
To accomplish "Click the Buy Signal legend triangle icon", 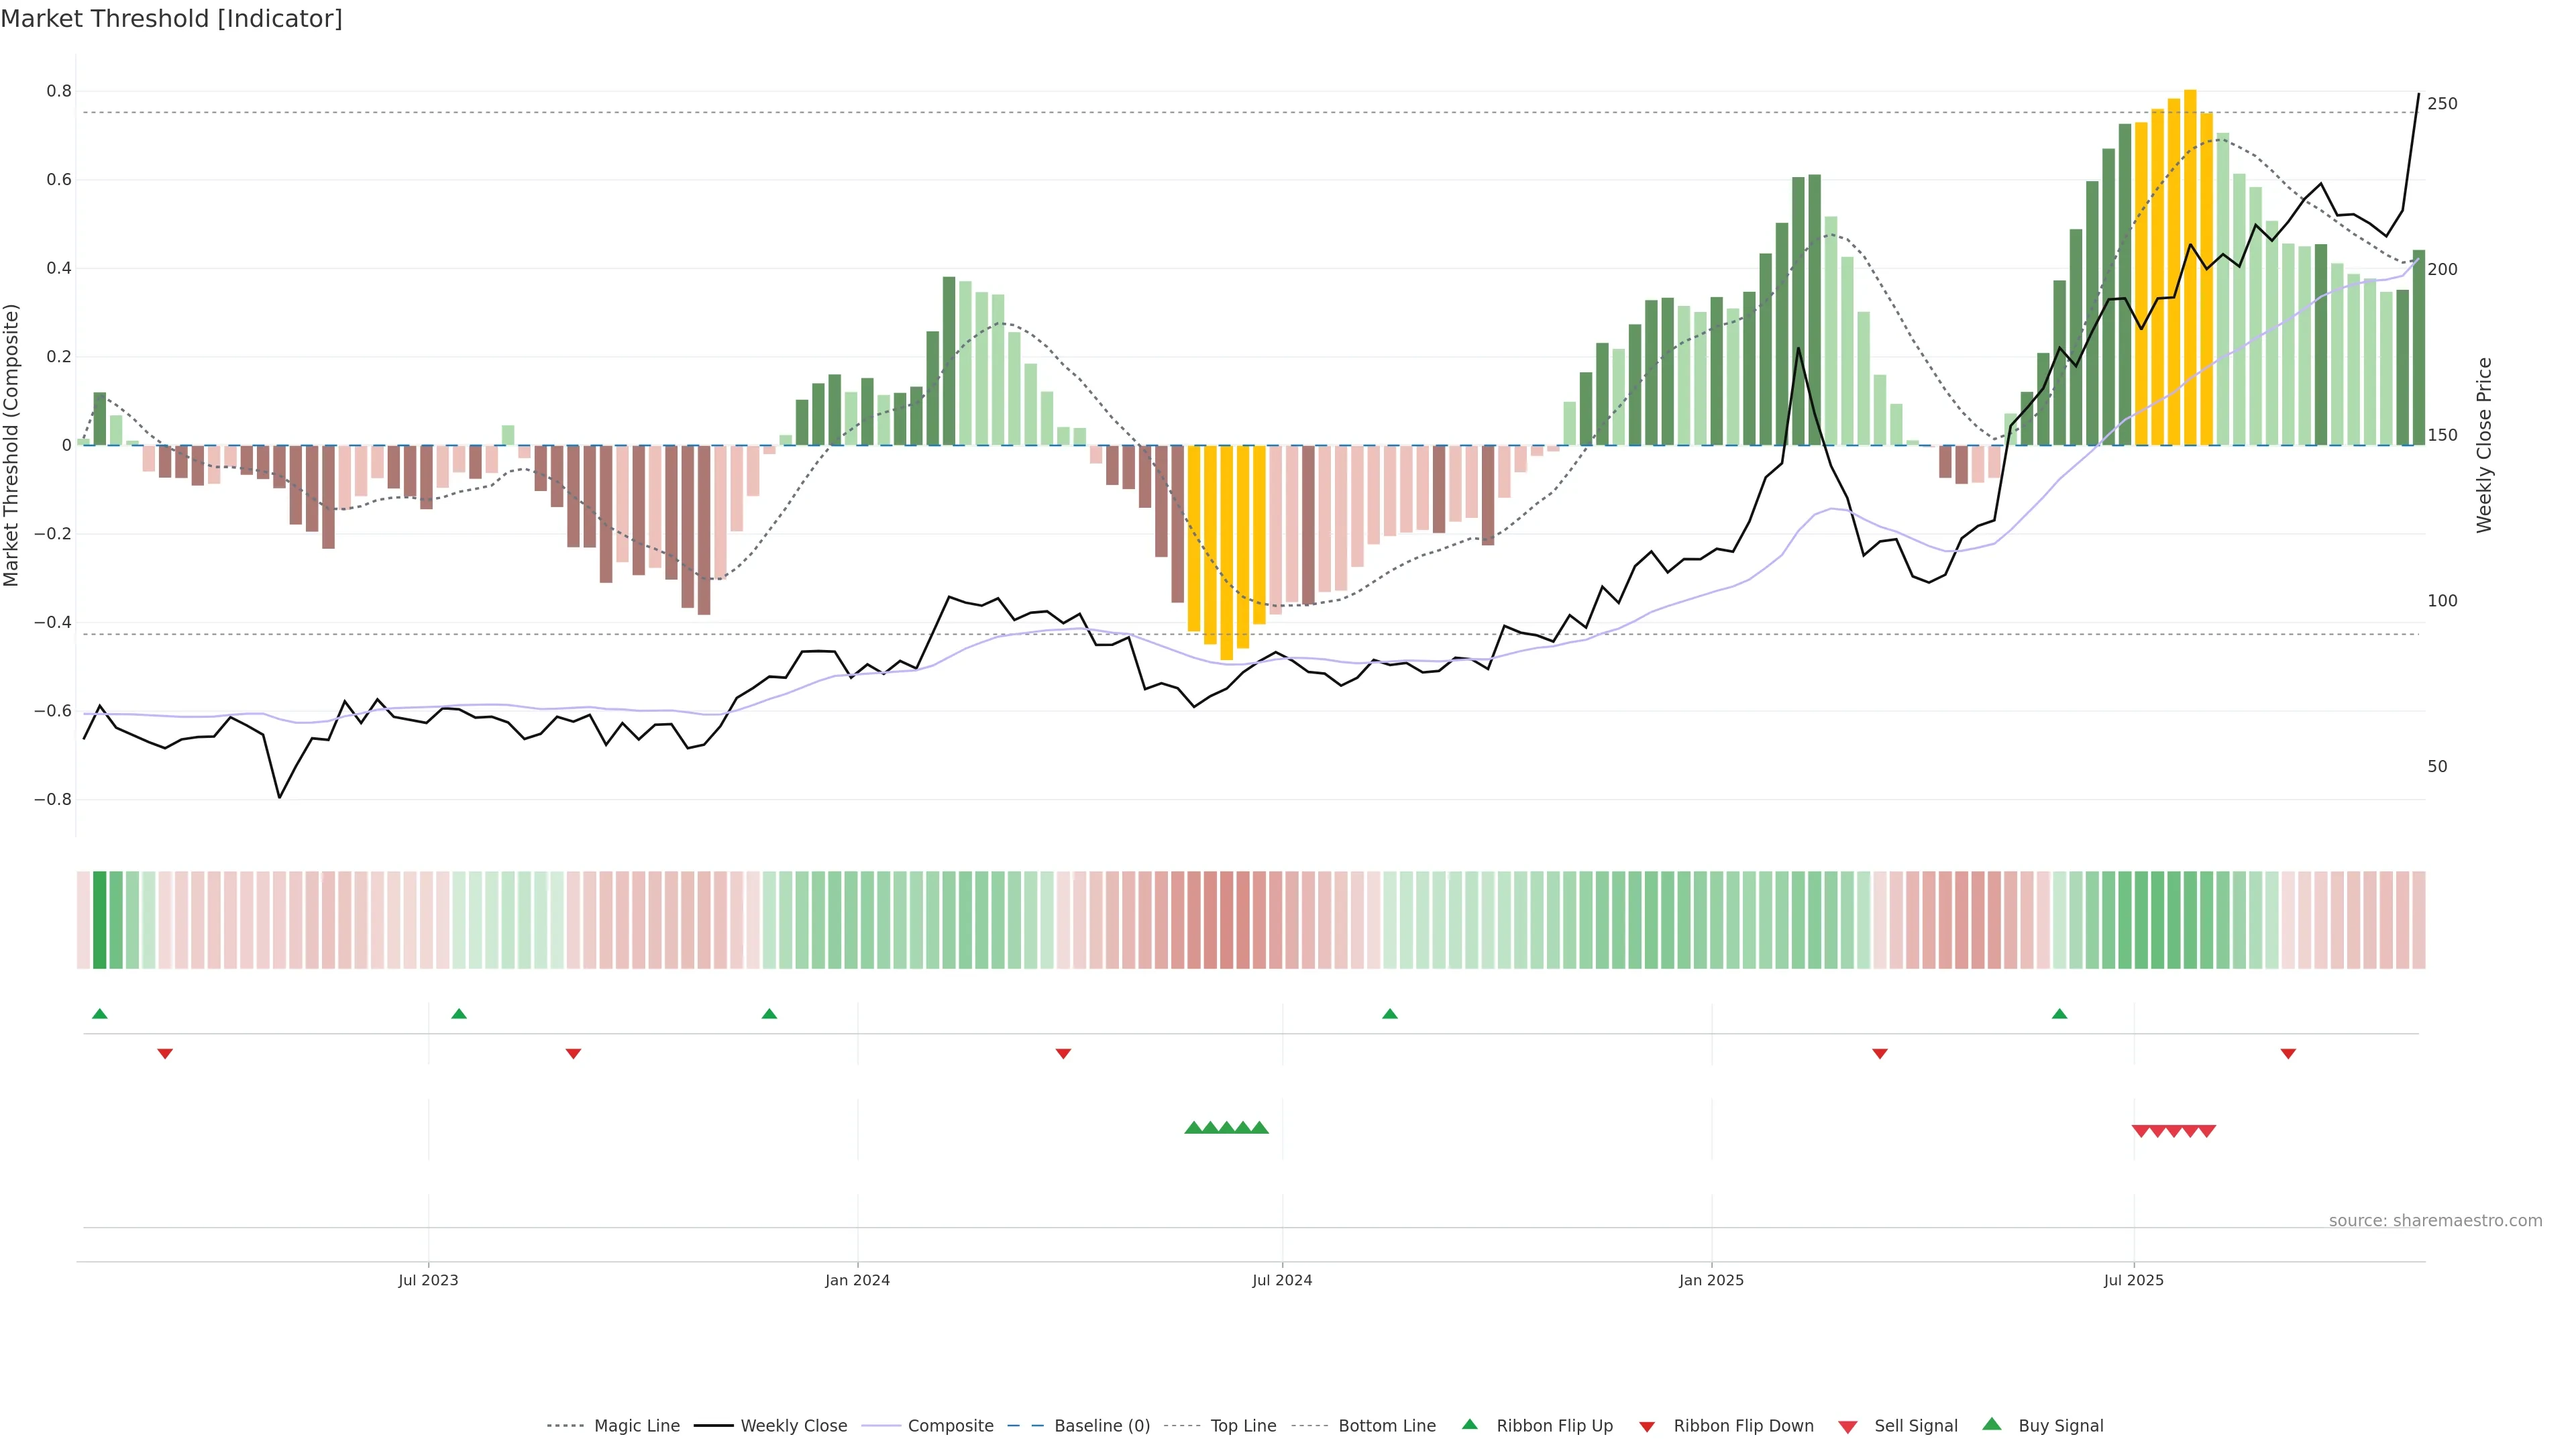I will tap(1991, 1424).
